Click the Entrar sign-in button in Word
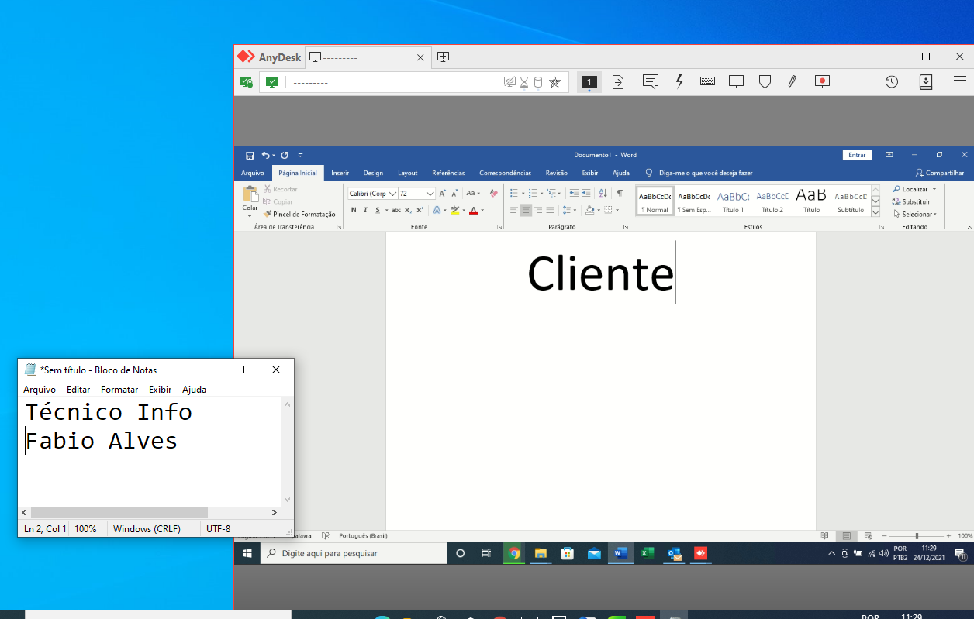This screenshot has height=619, width=974. point(857,155)
